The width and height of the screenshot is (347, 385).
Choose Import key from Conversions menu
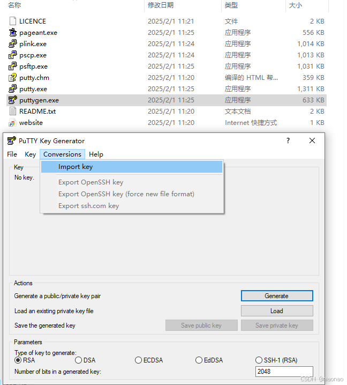pyautogui.click(x=132, y=167)
